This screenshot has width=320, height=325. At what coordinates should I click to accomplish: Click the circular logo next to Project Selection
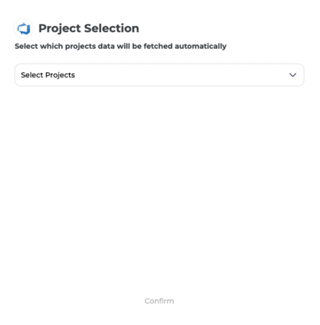click(24, 28)
